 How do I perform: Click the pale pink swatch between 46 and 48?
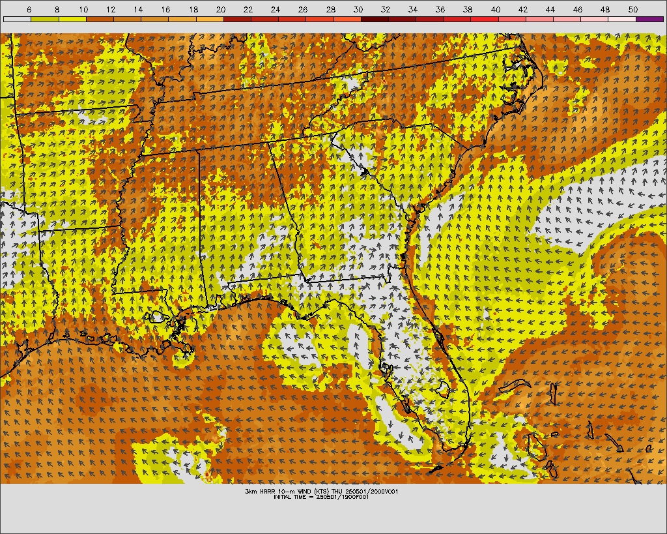(595, 19)
